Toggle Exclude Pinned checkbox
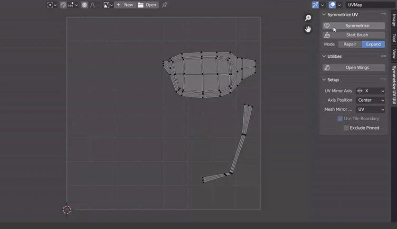 click(x=346, y=128)
